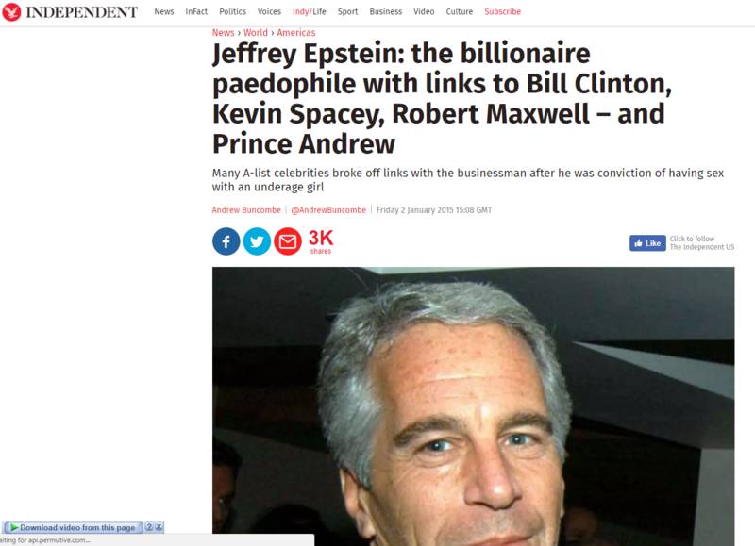The width and height of the screenshot is (755, 546).
Task: Open the @AndrewBuncombe Twitter handle link
Action: 328,210
